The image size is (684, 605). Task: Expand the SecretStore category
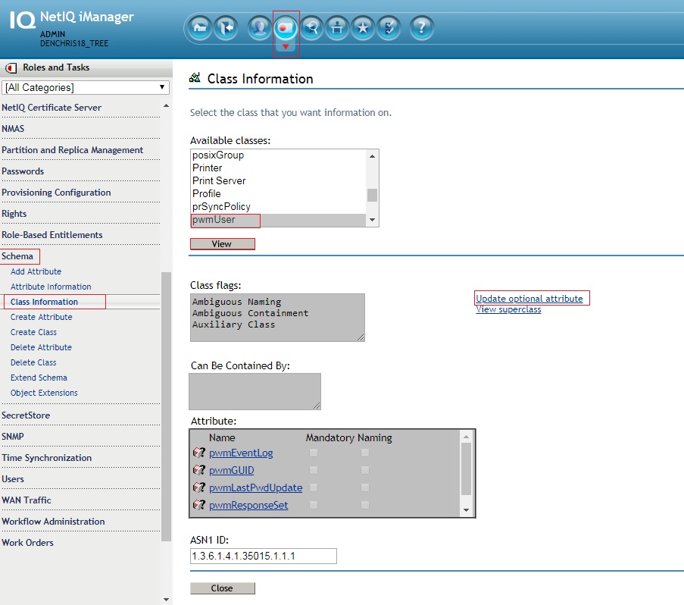click(x=26, y=415)
